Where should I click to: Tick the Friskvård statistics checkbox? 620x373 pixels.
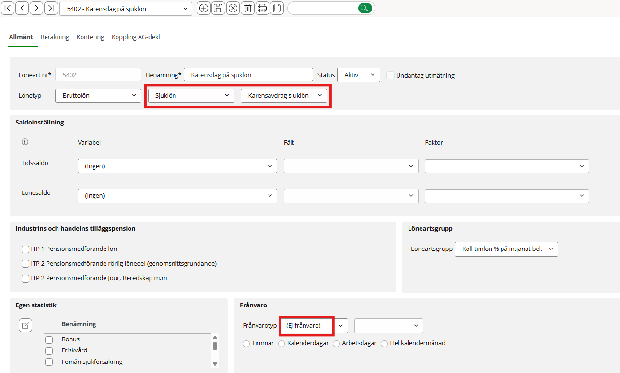click(x=49, y=350)
